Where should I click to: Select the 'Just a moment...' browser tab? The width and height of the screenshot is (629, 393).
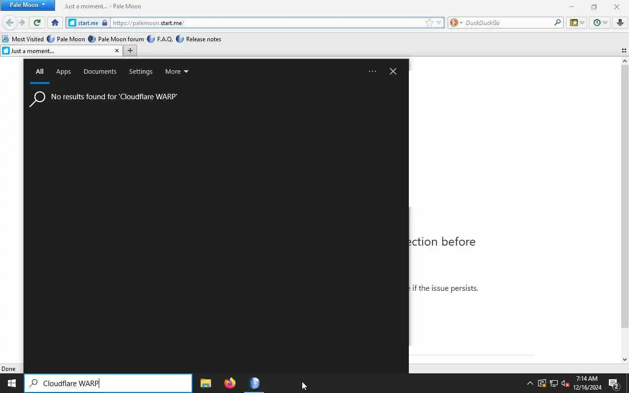click(x=61, y=51)
